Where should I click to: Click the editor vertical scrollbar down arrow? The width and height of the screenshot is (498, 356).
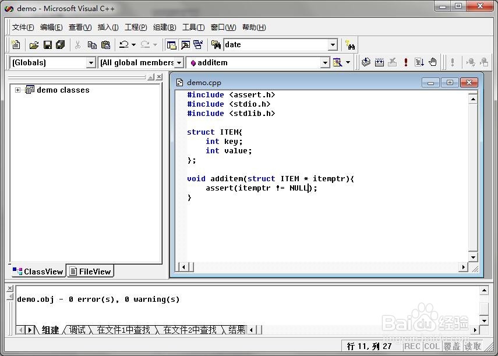click(x=473, y=258)
